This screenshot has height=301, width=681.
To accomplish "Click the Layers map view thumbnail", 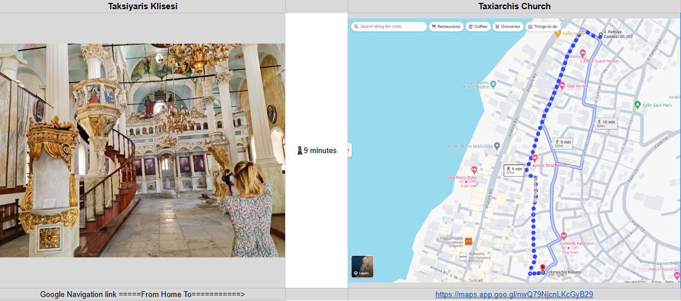I will 362,266.
